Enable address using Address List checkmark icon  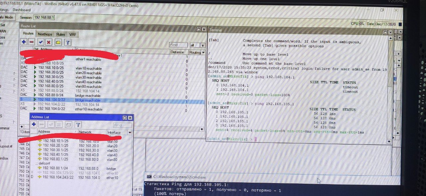(51, 125)
